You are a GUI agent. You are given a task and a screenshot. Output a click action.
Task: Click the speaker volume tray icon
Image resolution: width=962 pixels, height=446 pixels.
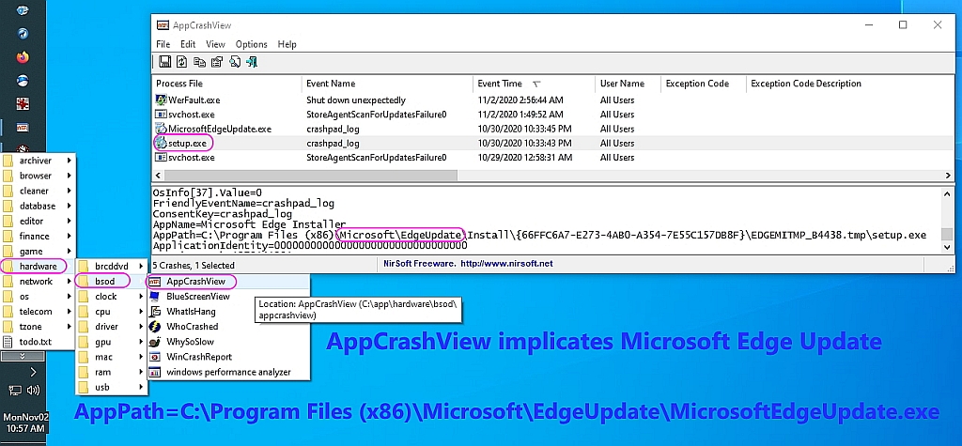pos(33,390)
